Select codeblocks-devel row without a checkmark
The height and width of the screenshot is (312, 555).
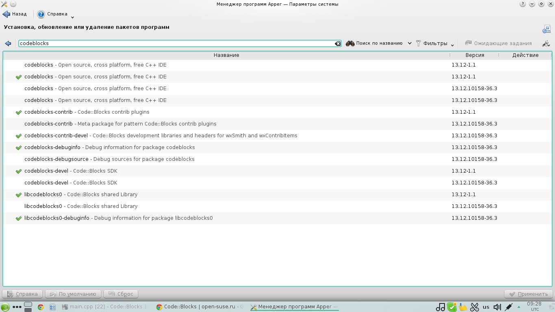[277, 183]
